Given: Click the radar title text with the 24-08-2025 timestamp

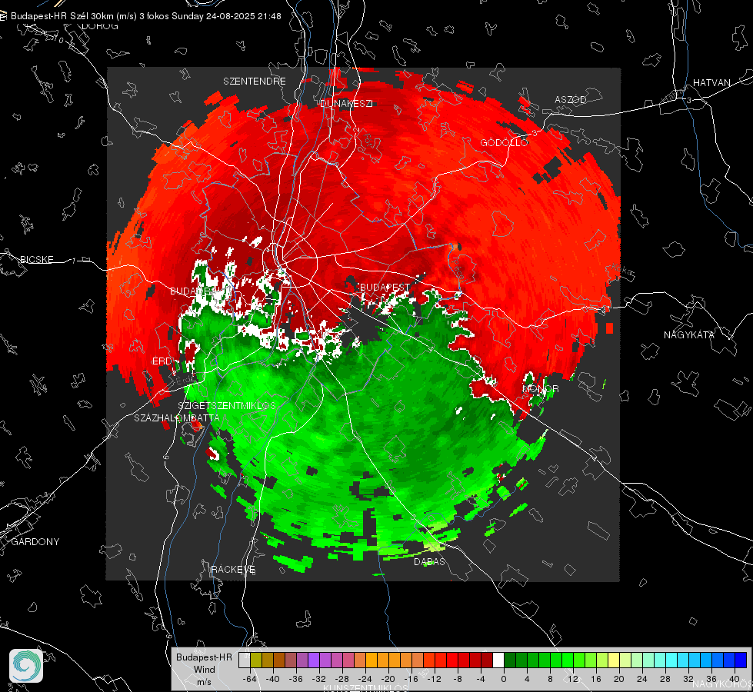Looking at the screenshot, I should [146, 16].
